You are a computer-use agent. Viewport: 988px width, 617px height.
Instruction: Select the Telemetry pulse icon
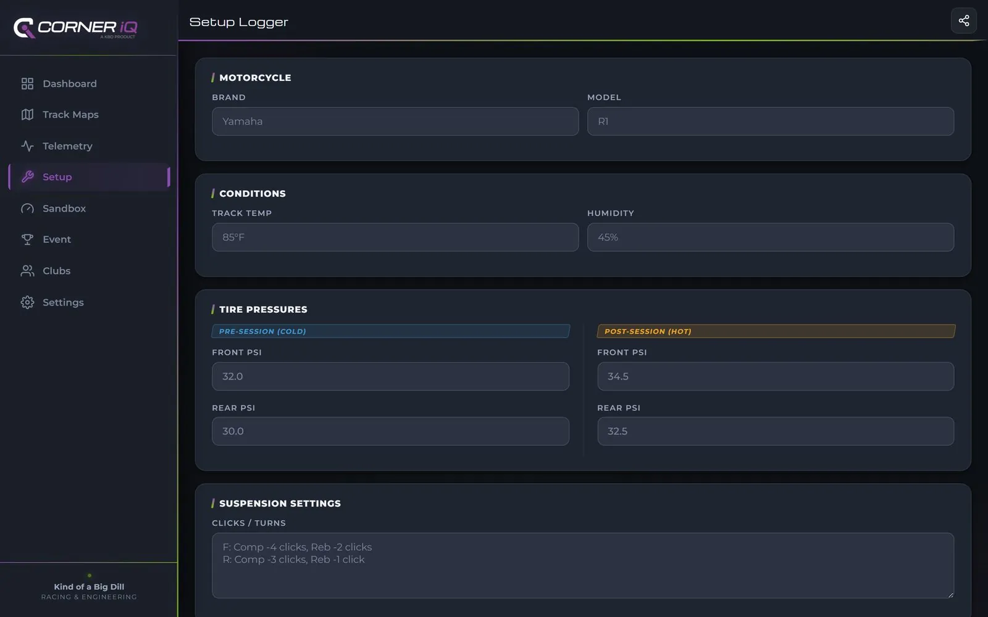click(x=27, y=146)
